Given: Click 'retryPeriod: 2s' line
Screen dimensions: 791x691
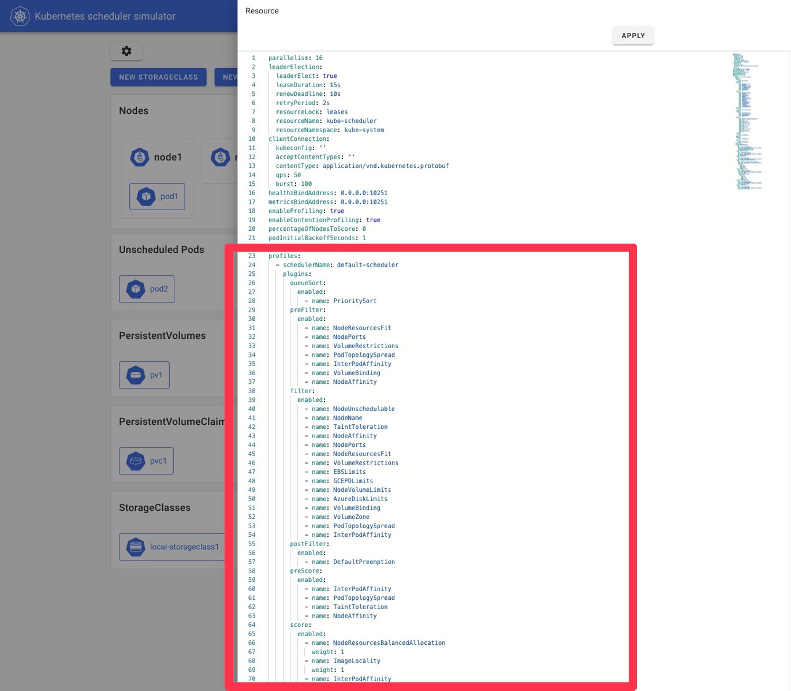Looking at the screenshot, I should 303,103.
